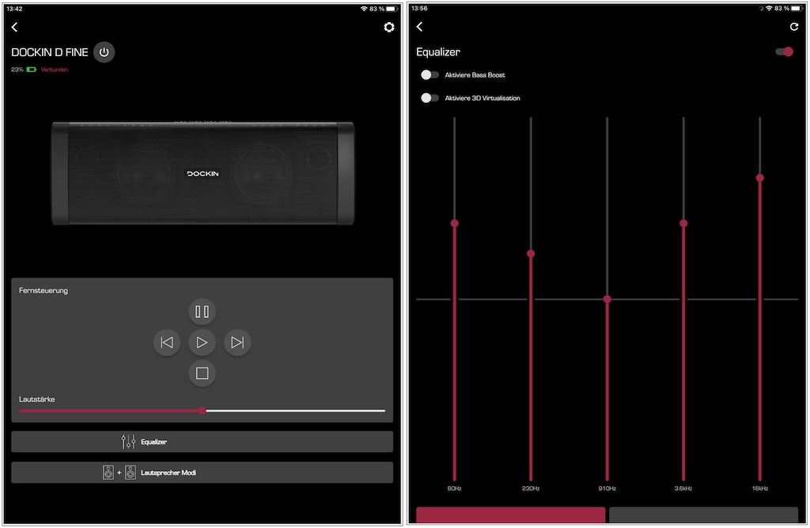The width and height of the screenshot is (810, 528).
Task: Go back from the DOCKIN D FINE screen
Action: 14,27
